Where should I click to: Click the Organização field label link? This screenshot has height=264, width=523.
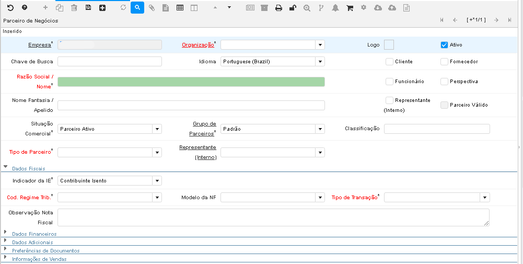[197, 45]
